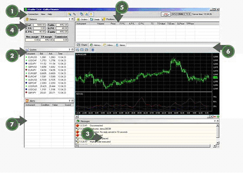Click the Messages panel help question mark
The width and height of the screenshot is (243, 173).
click(x=215, y=121)
